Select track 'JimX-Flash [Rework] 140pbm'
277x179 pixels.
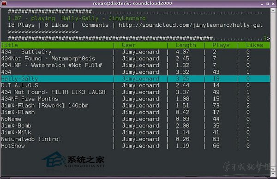[135, 105]
